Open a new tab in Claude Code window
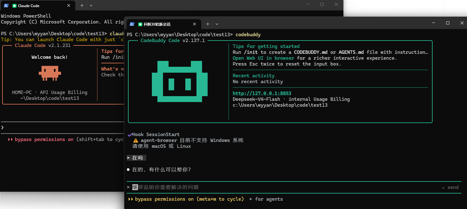Screen dimensions: 467x209 click(82, 6)
